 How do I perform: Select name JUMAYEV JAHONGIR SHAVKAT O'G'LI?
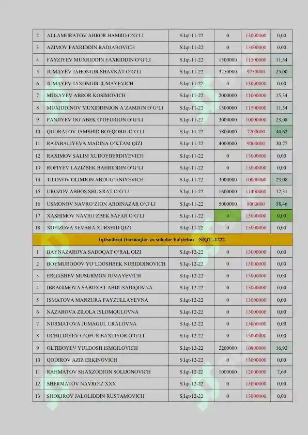94,72
